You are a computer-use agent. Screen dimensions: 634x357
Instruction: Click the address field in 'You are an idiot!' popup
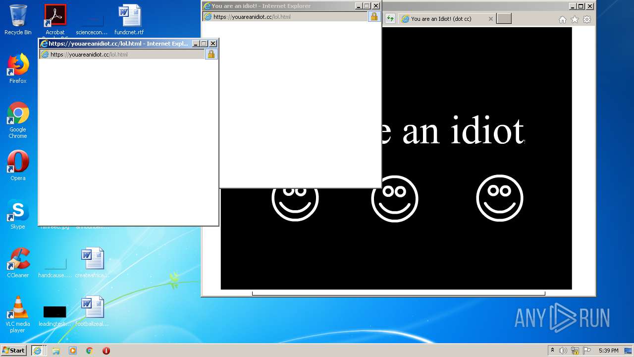point(285,17)
